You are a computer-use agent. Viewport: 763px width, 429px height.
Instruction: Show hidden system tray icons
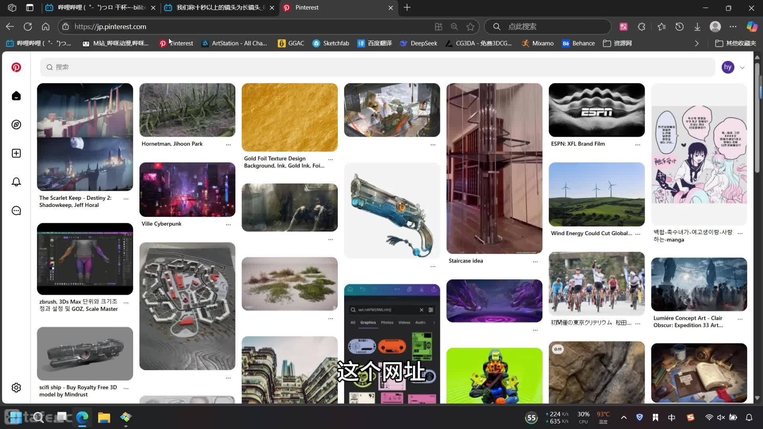[624, 417]
